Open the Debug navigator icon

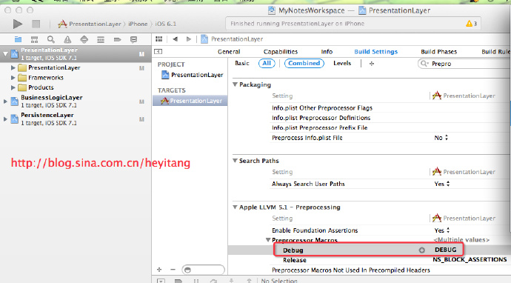[x=101, y=39]
